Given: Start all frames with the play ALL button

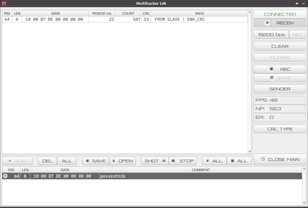Looking at the screenshot, I should (x=214, y=161).
